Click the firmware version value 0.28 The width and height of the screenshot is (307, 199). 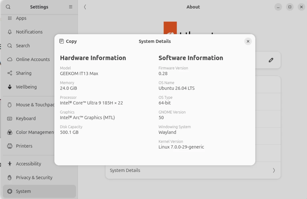[163, 73]
